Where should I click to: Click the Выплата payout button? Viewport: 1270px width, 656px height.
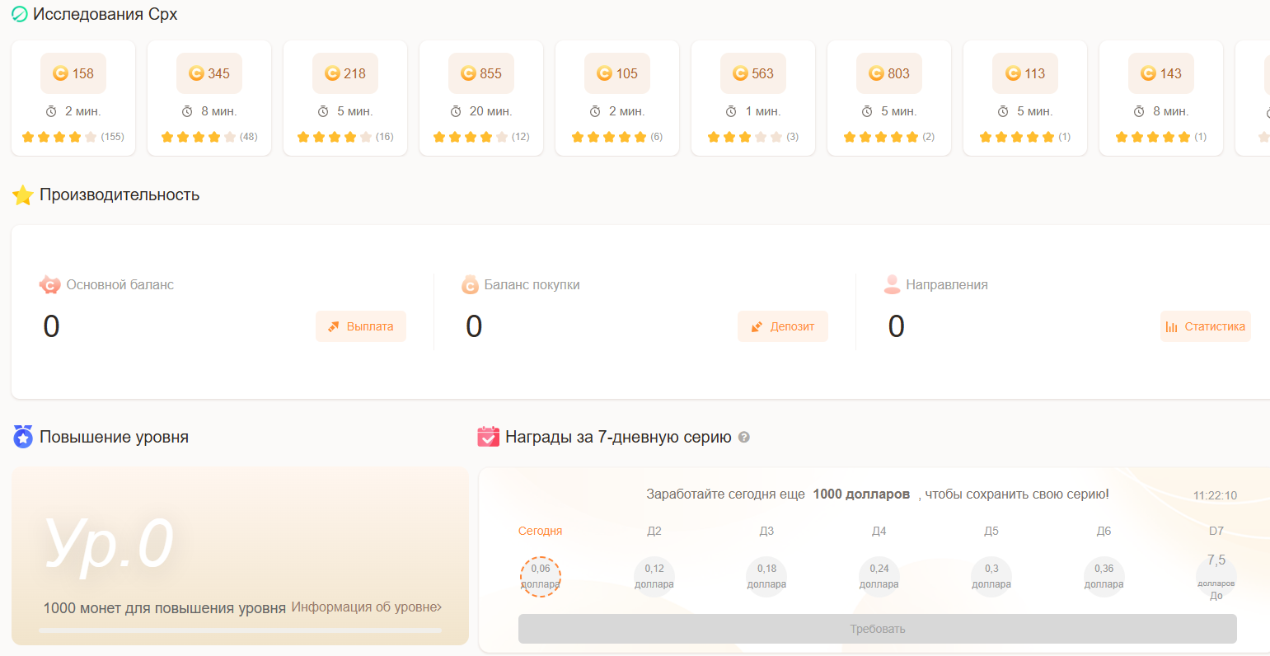[x=361, y=326]
